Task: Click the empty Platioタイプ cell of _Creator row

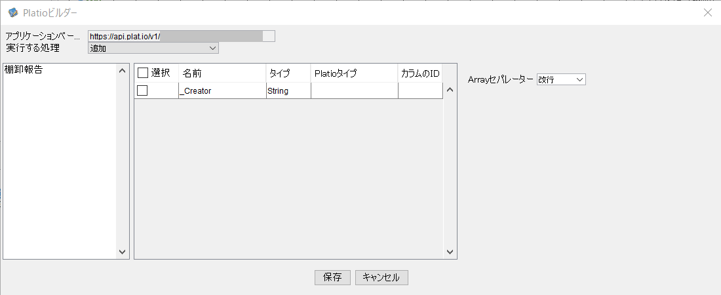Action: coord(355,90)
